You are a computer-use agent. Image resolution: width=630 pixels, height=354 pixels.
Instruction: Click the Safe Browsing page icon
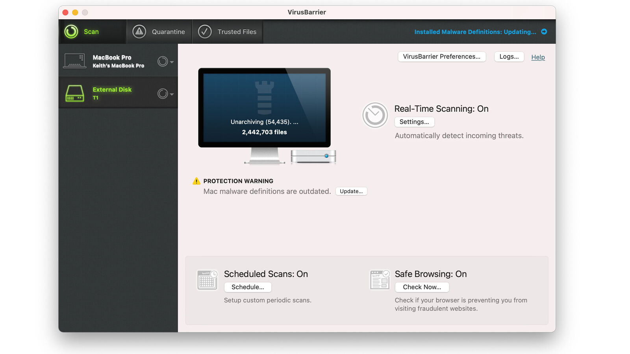380,280
